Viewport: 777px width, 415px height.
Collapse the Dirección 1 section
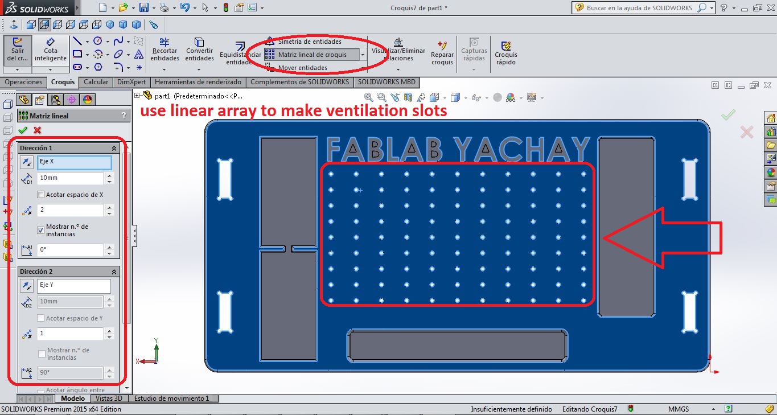114,148
